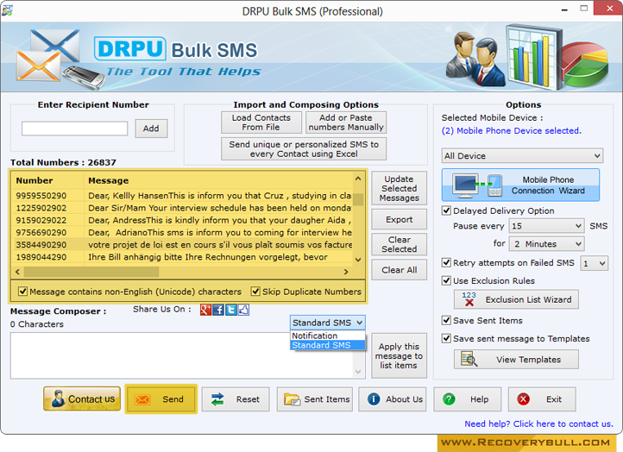Select row with number 3584490290
The width and height of the screenshot is (623, 452).
pos(183,245)
